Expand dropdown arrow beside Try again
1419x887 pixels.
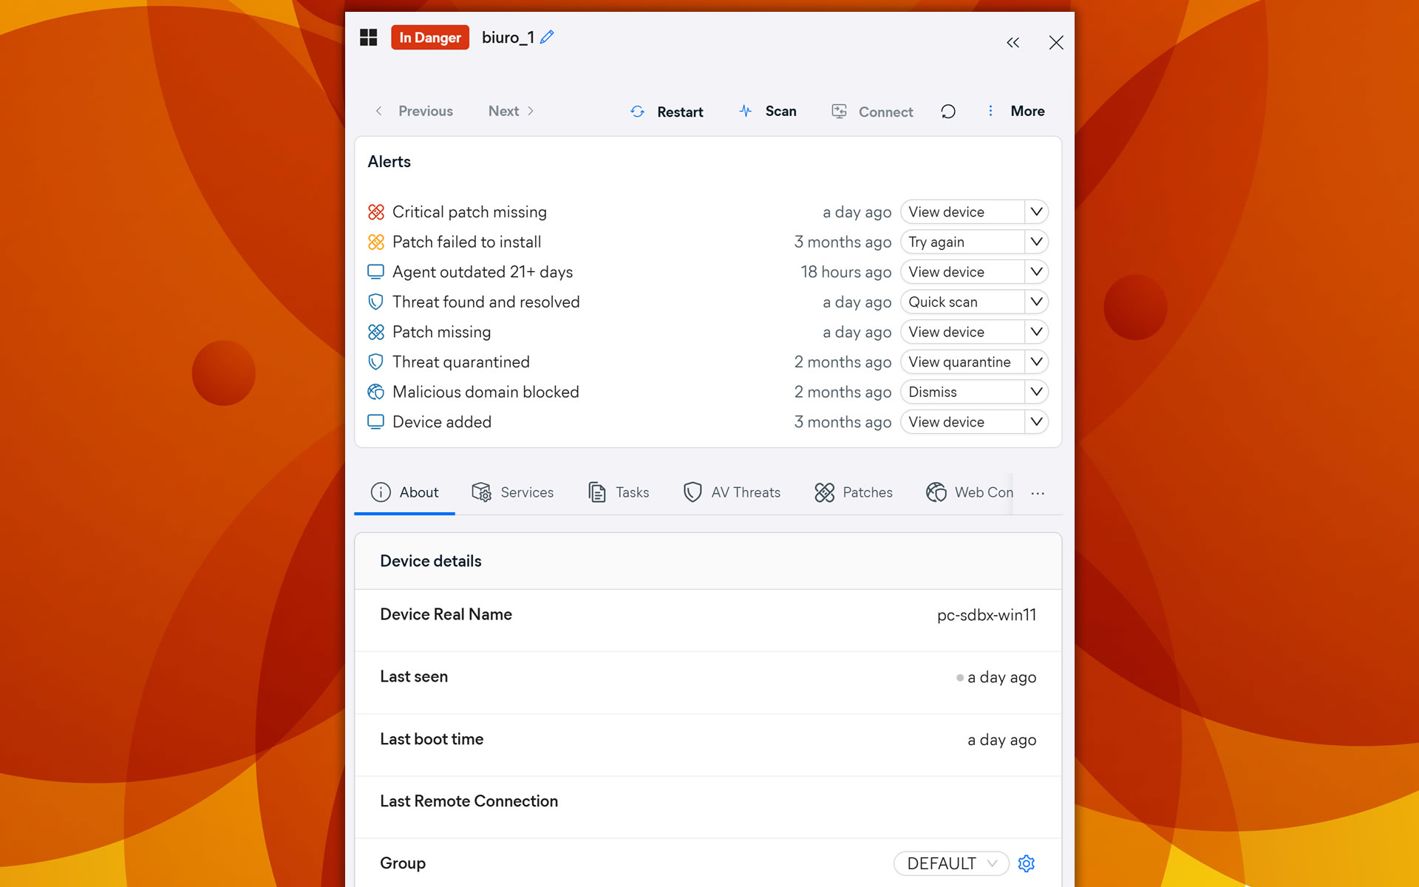pyautogui.click(x=1036, y=242)
